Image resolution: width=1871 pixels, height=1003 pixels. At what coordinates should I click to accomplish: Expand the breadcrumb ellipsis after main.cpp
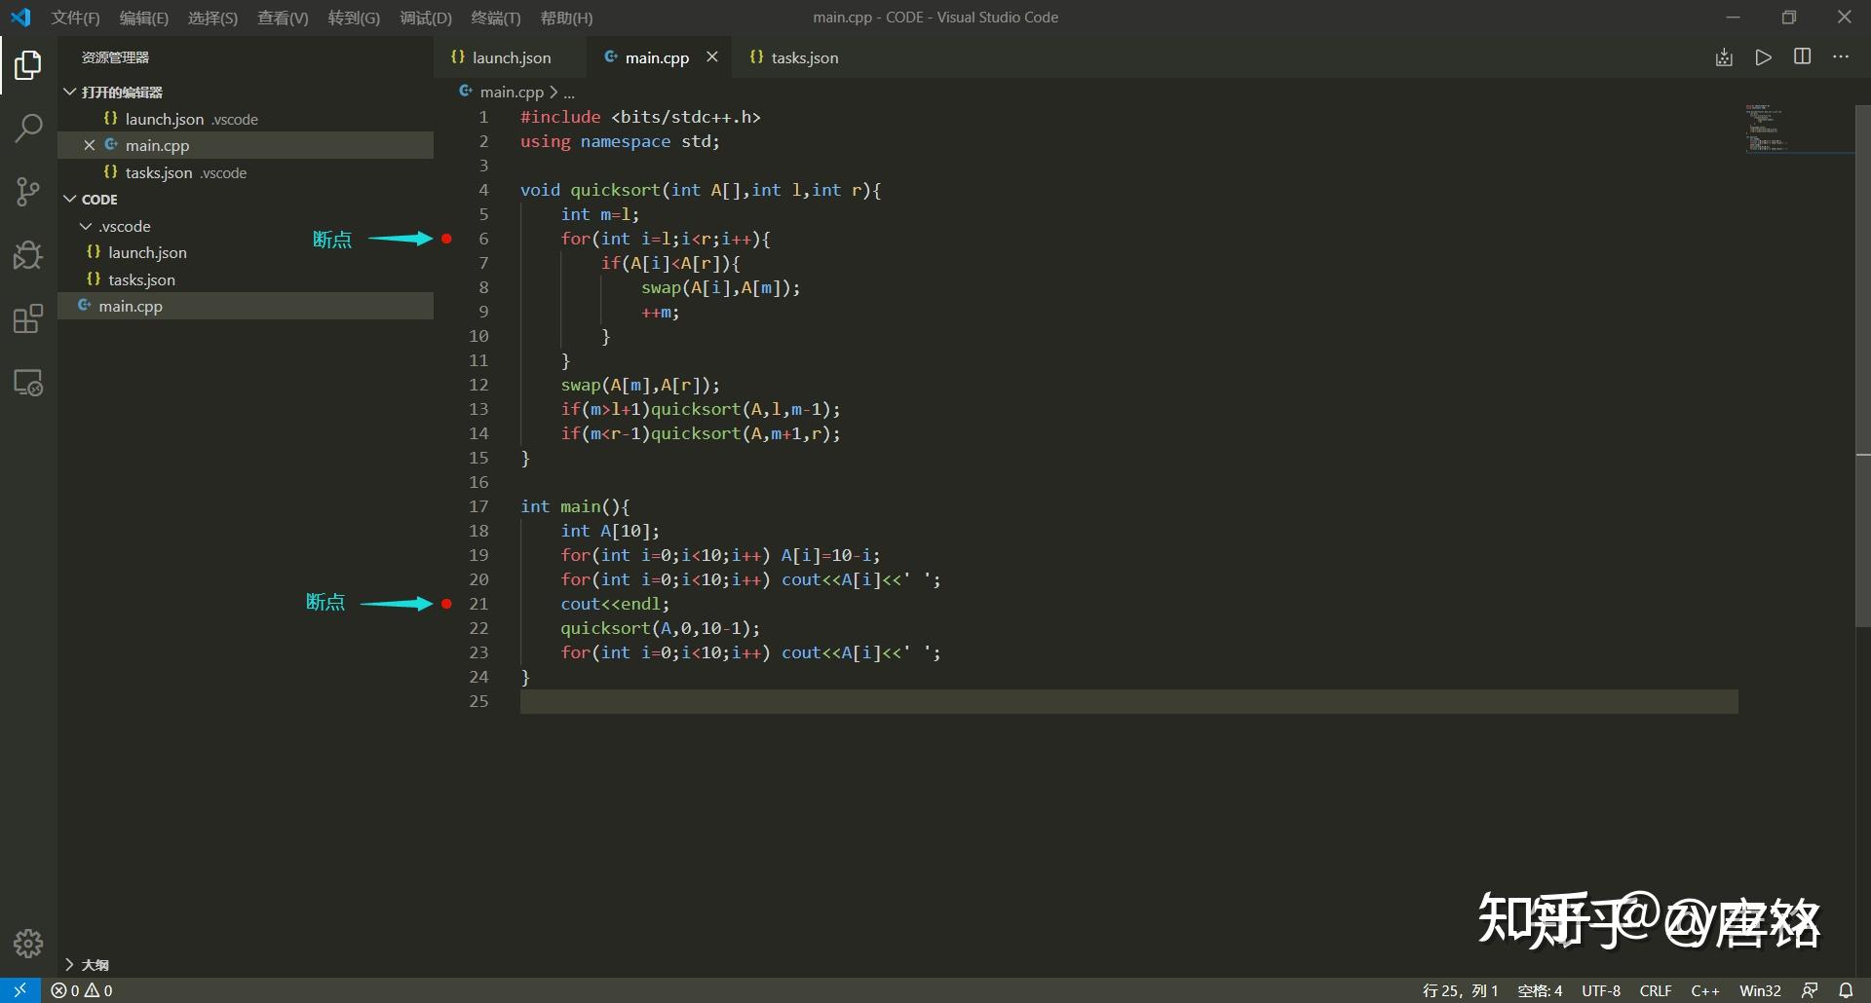point(569,93)
